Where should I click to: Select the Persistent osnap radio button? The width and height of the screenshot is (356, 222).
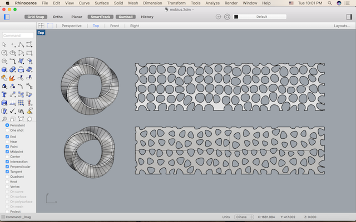point(7,125)
